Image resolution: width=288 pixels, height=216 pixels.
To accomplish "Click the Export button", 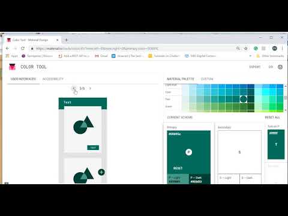I will pyautogui.click(x=255, y=67).
